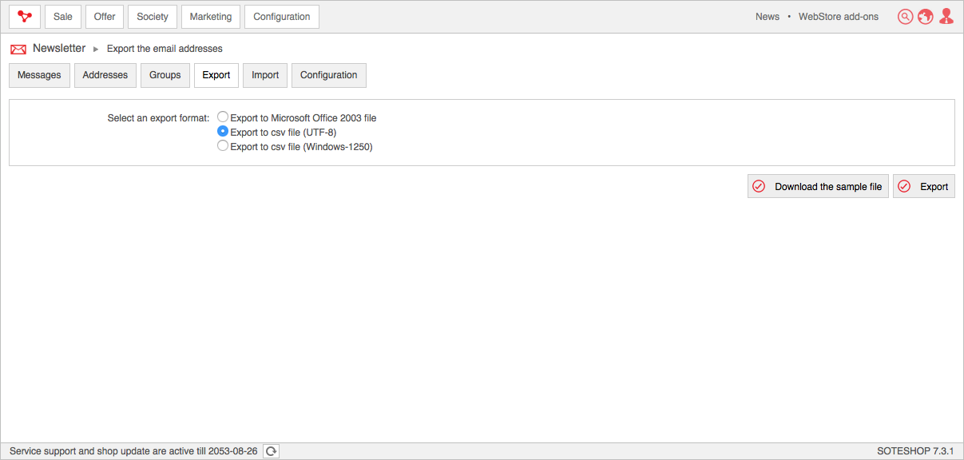The width and height of the screenshot is (964, 460).
Task: Open the Offer menu
Action: [x=105, y=17]
